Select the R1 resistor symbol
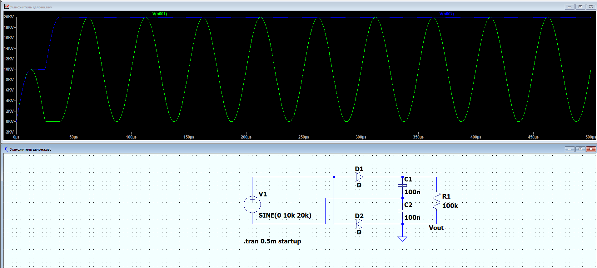The image size is (597, 268). pos(436,201)
